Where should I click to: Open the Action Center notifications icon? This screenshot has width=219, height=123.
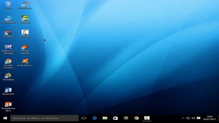pos(198,118)
